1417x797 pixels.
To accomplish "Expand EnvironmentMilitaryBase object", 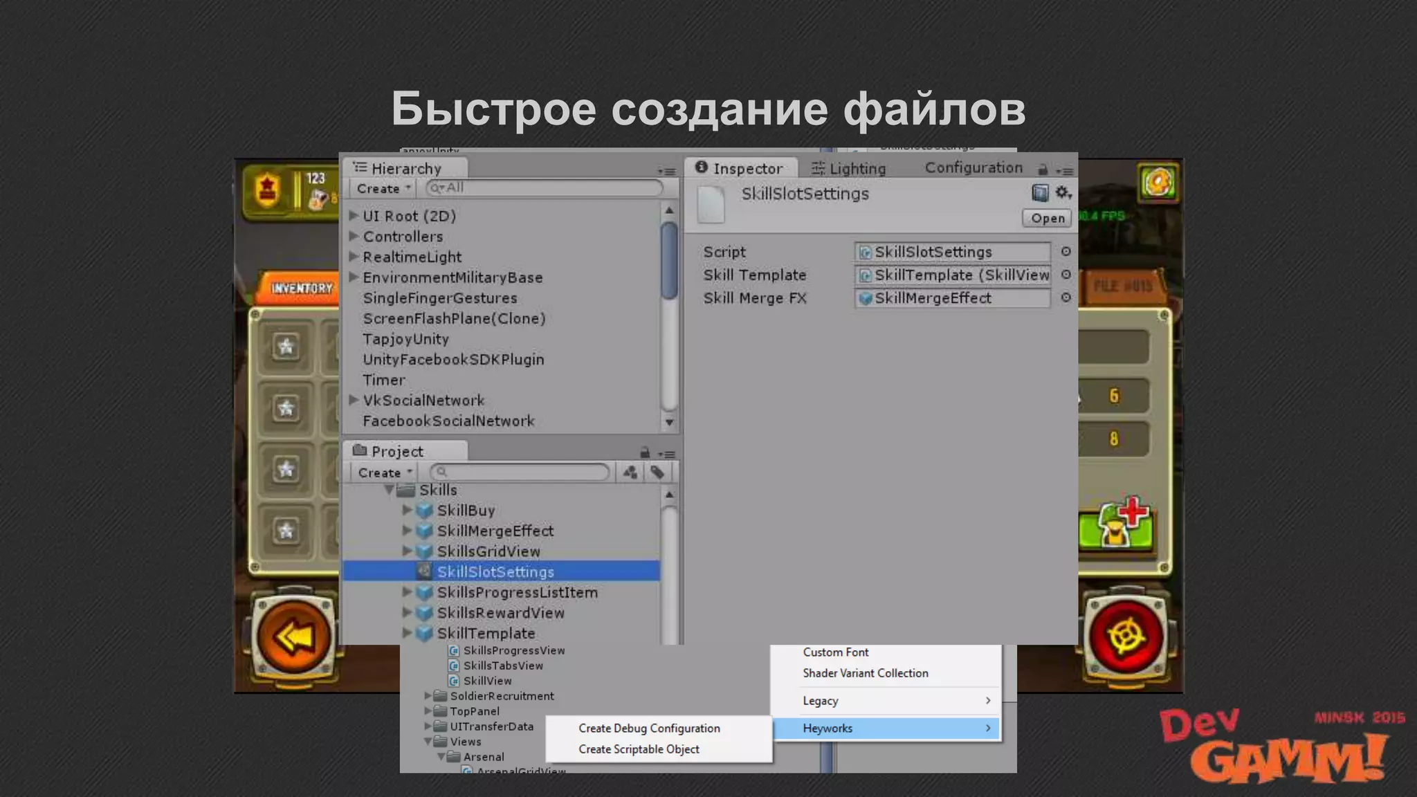I will tap(354, 277).
